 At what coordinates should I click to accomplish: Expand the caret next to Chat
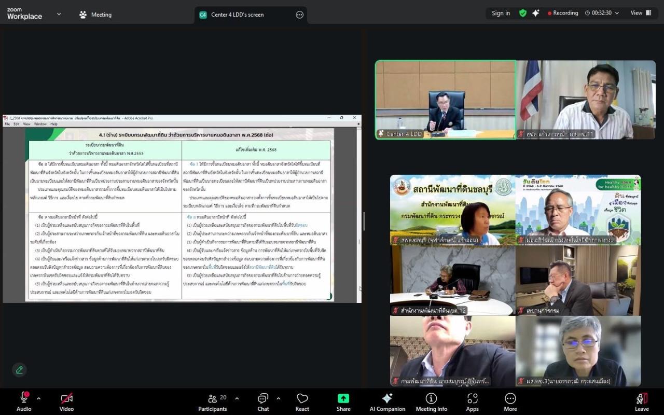(x=278, y=398)
